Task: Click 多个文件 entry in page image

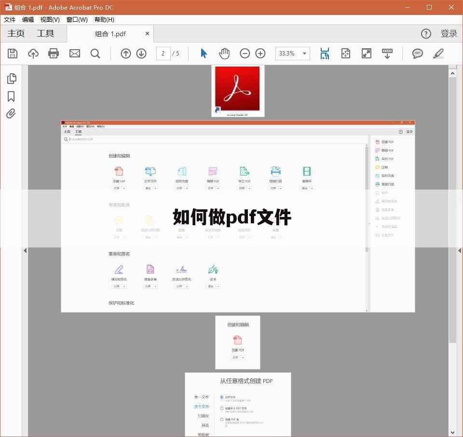Action: [202, 406]
